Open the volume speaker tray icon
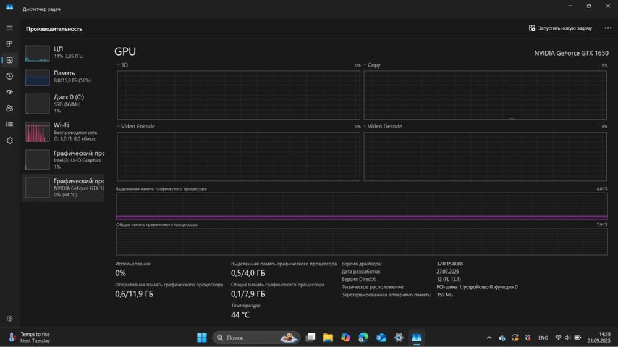 567,338
